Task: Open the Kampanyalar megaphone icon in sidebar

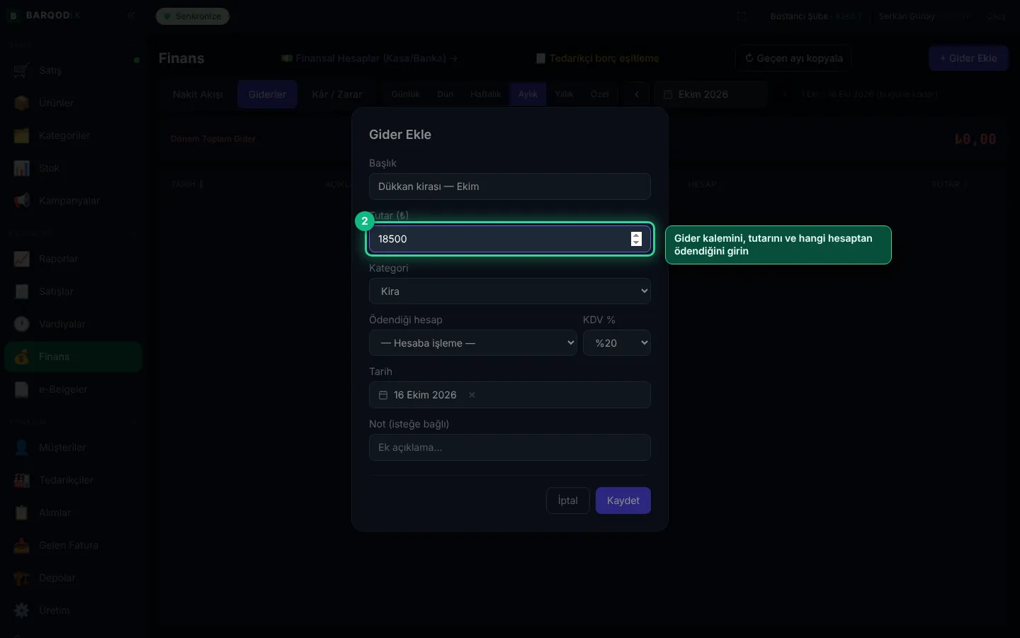Action: pyautogui.click(x=22, y=201)
